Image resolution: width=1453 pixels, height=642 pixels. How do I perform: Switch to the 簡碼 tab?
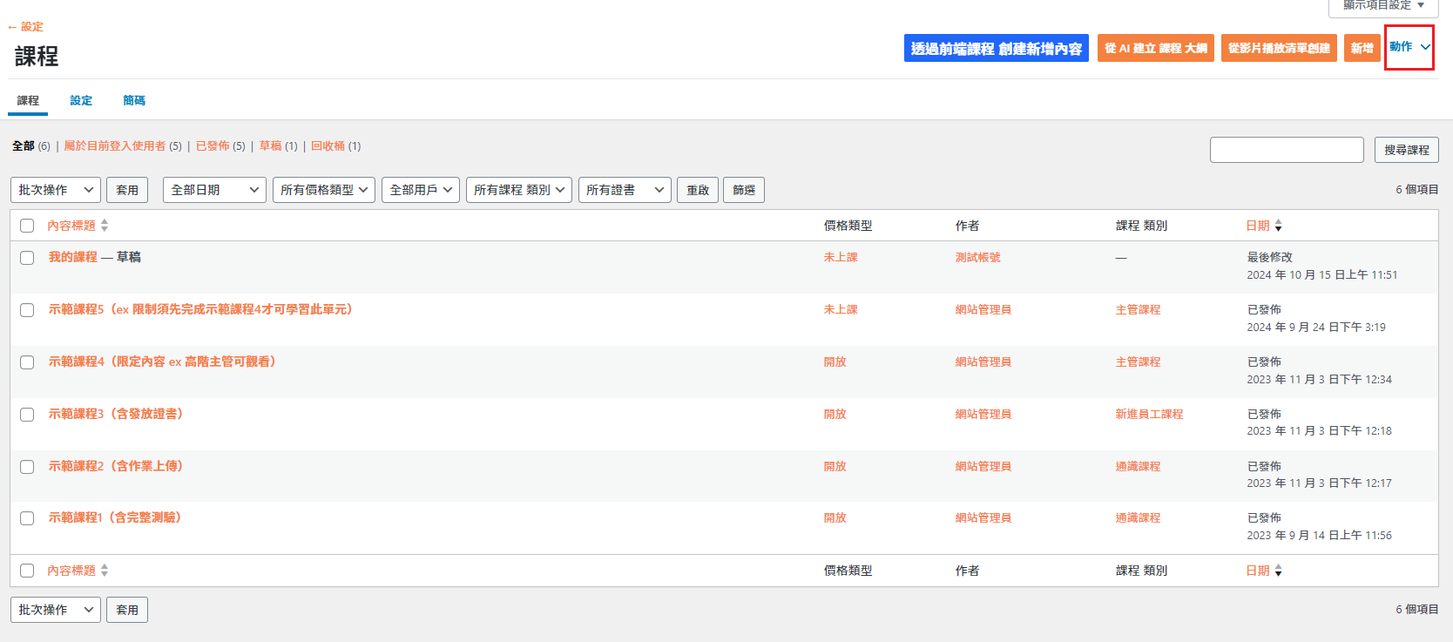coord(134,101)
